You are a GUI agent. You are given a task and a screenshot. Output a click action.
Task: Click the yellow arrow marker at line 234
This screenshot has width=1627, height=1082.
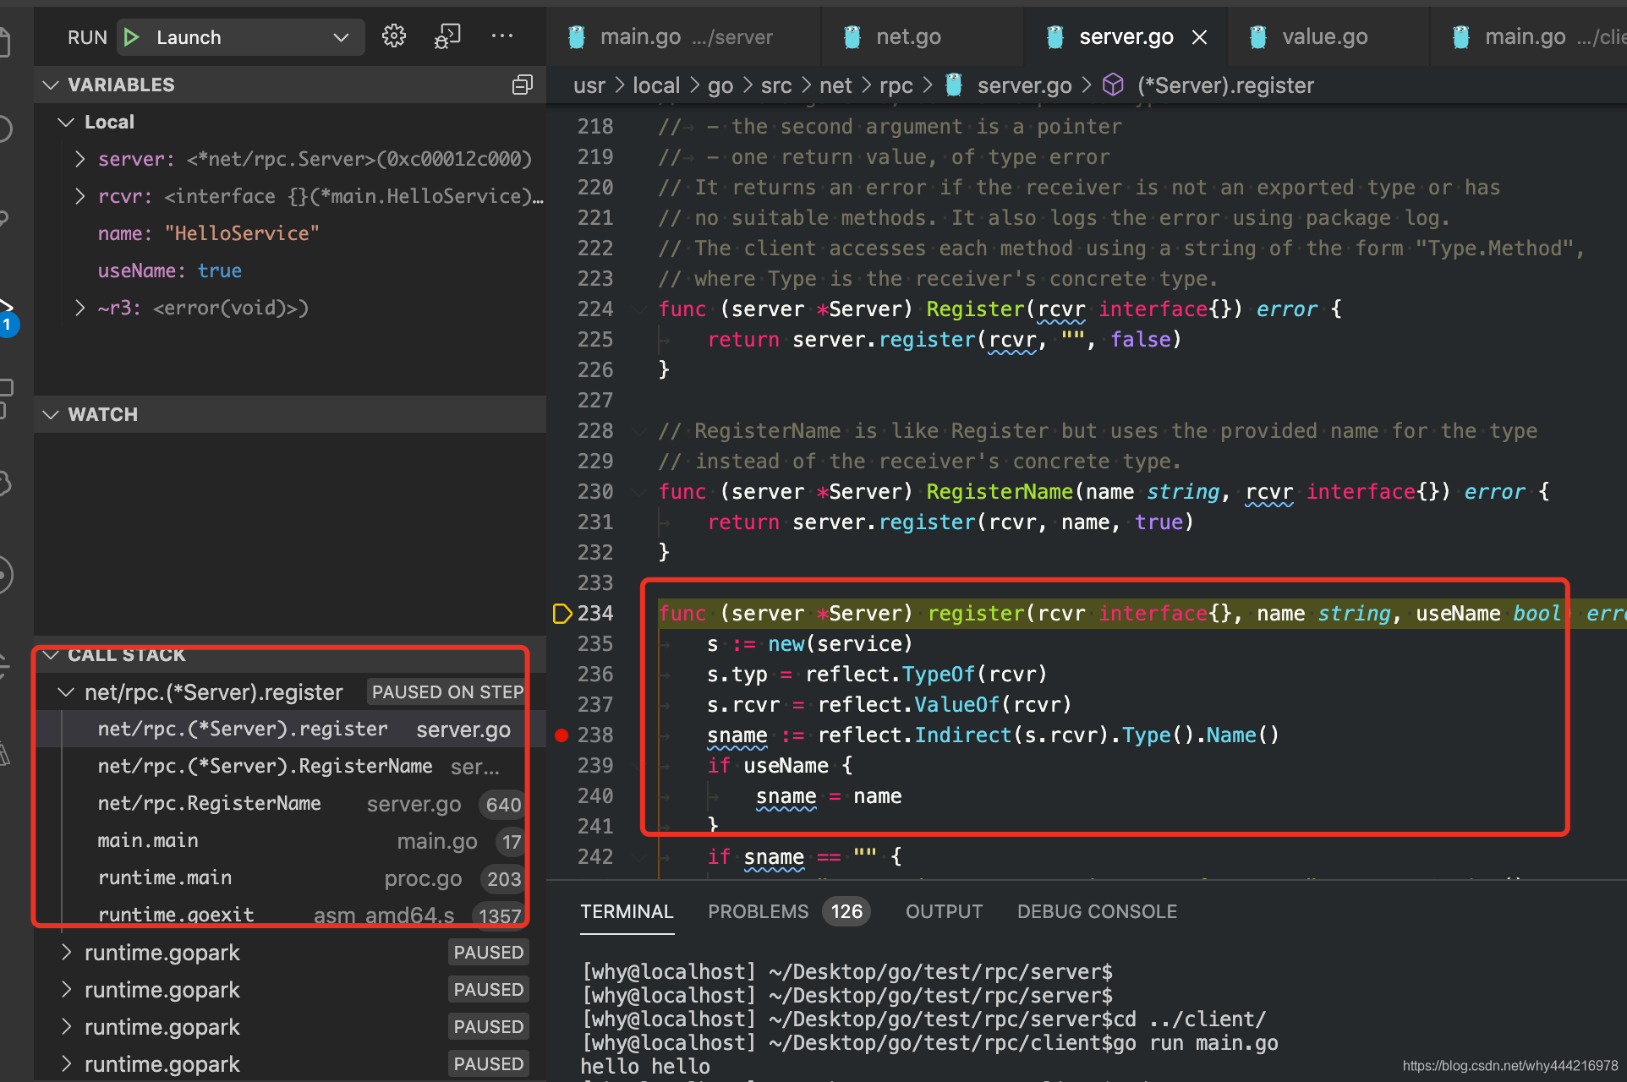[x=561, y=614]
